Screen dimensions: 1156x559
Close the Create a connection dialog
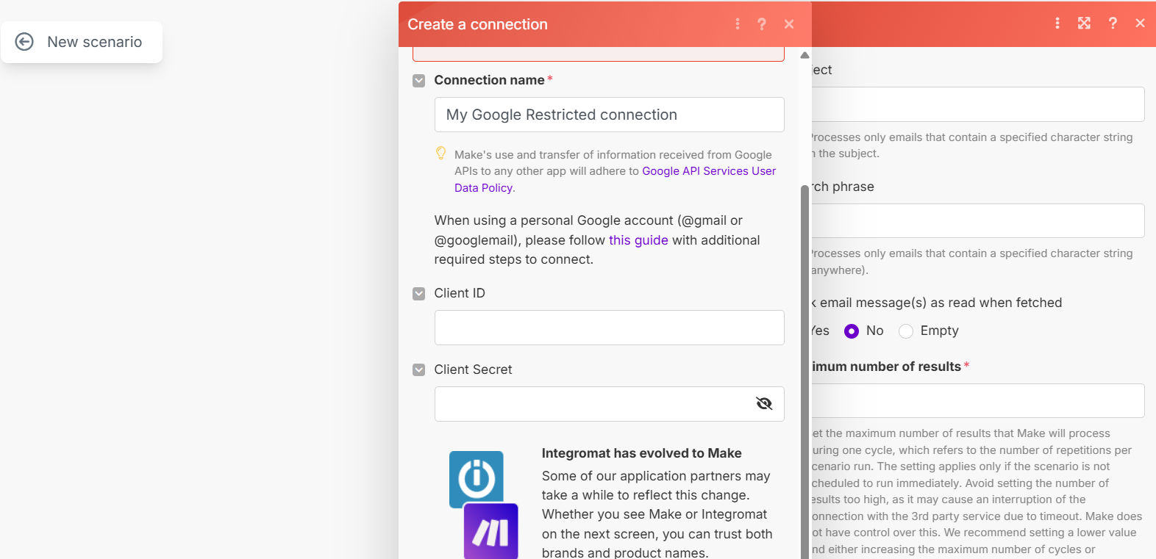point(789,24)
